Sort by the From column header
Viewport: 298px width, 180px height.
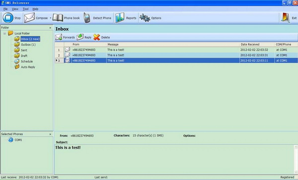coord(88,44)
